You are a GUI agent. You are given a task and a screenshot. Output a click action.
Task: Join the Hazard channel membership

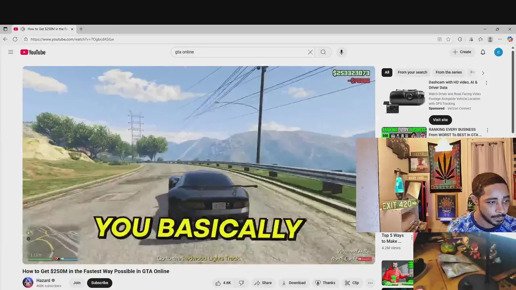[x=77, y=283]
